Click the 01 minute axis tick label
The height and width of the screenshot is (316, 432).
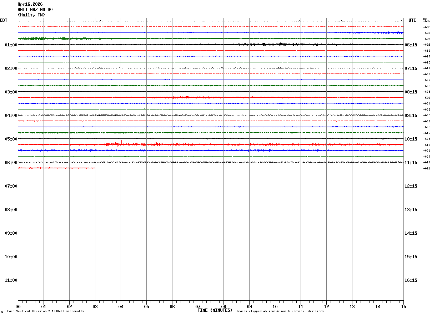point(44,307)
